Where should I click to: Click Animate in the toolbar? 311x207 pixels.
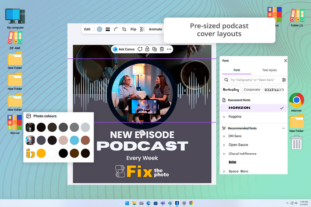(x=155, y=29)
